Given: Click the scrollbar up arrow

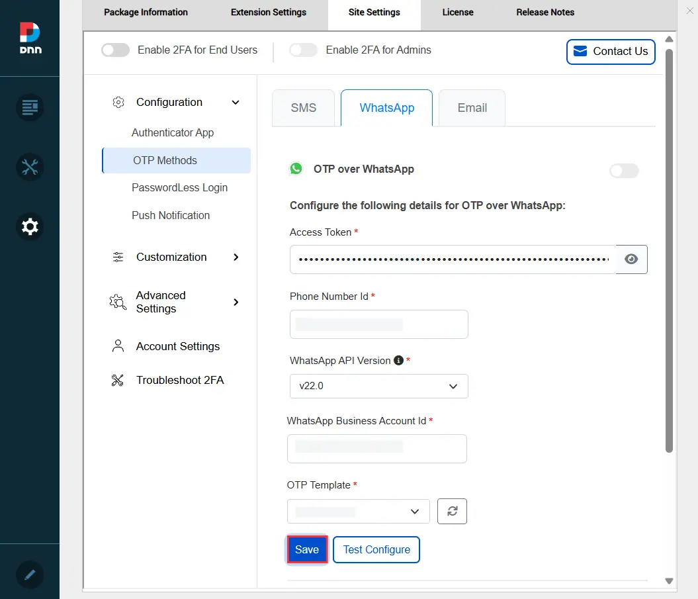Looking at the screenshot, I should (x=669, y=39).
